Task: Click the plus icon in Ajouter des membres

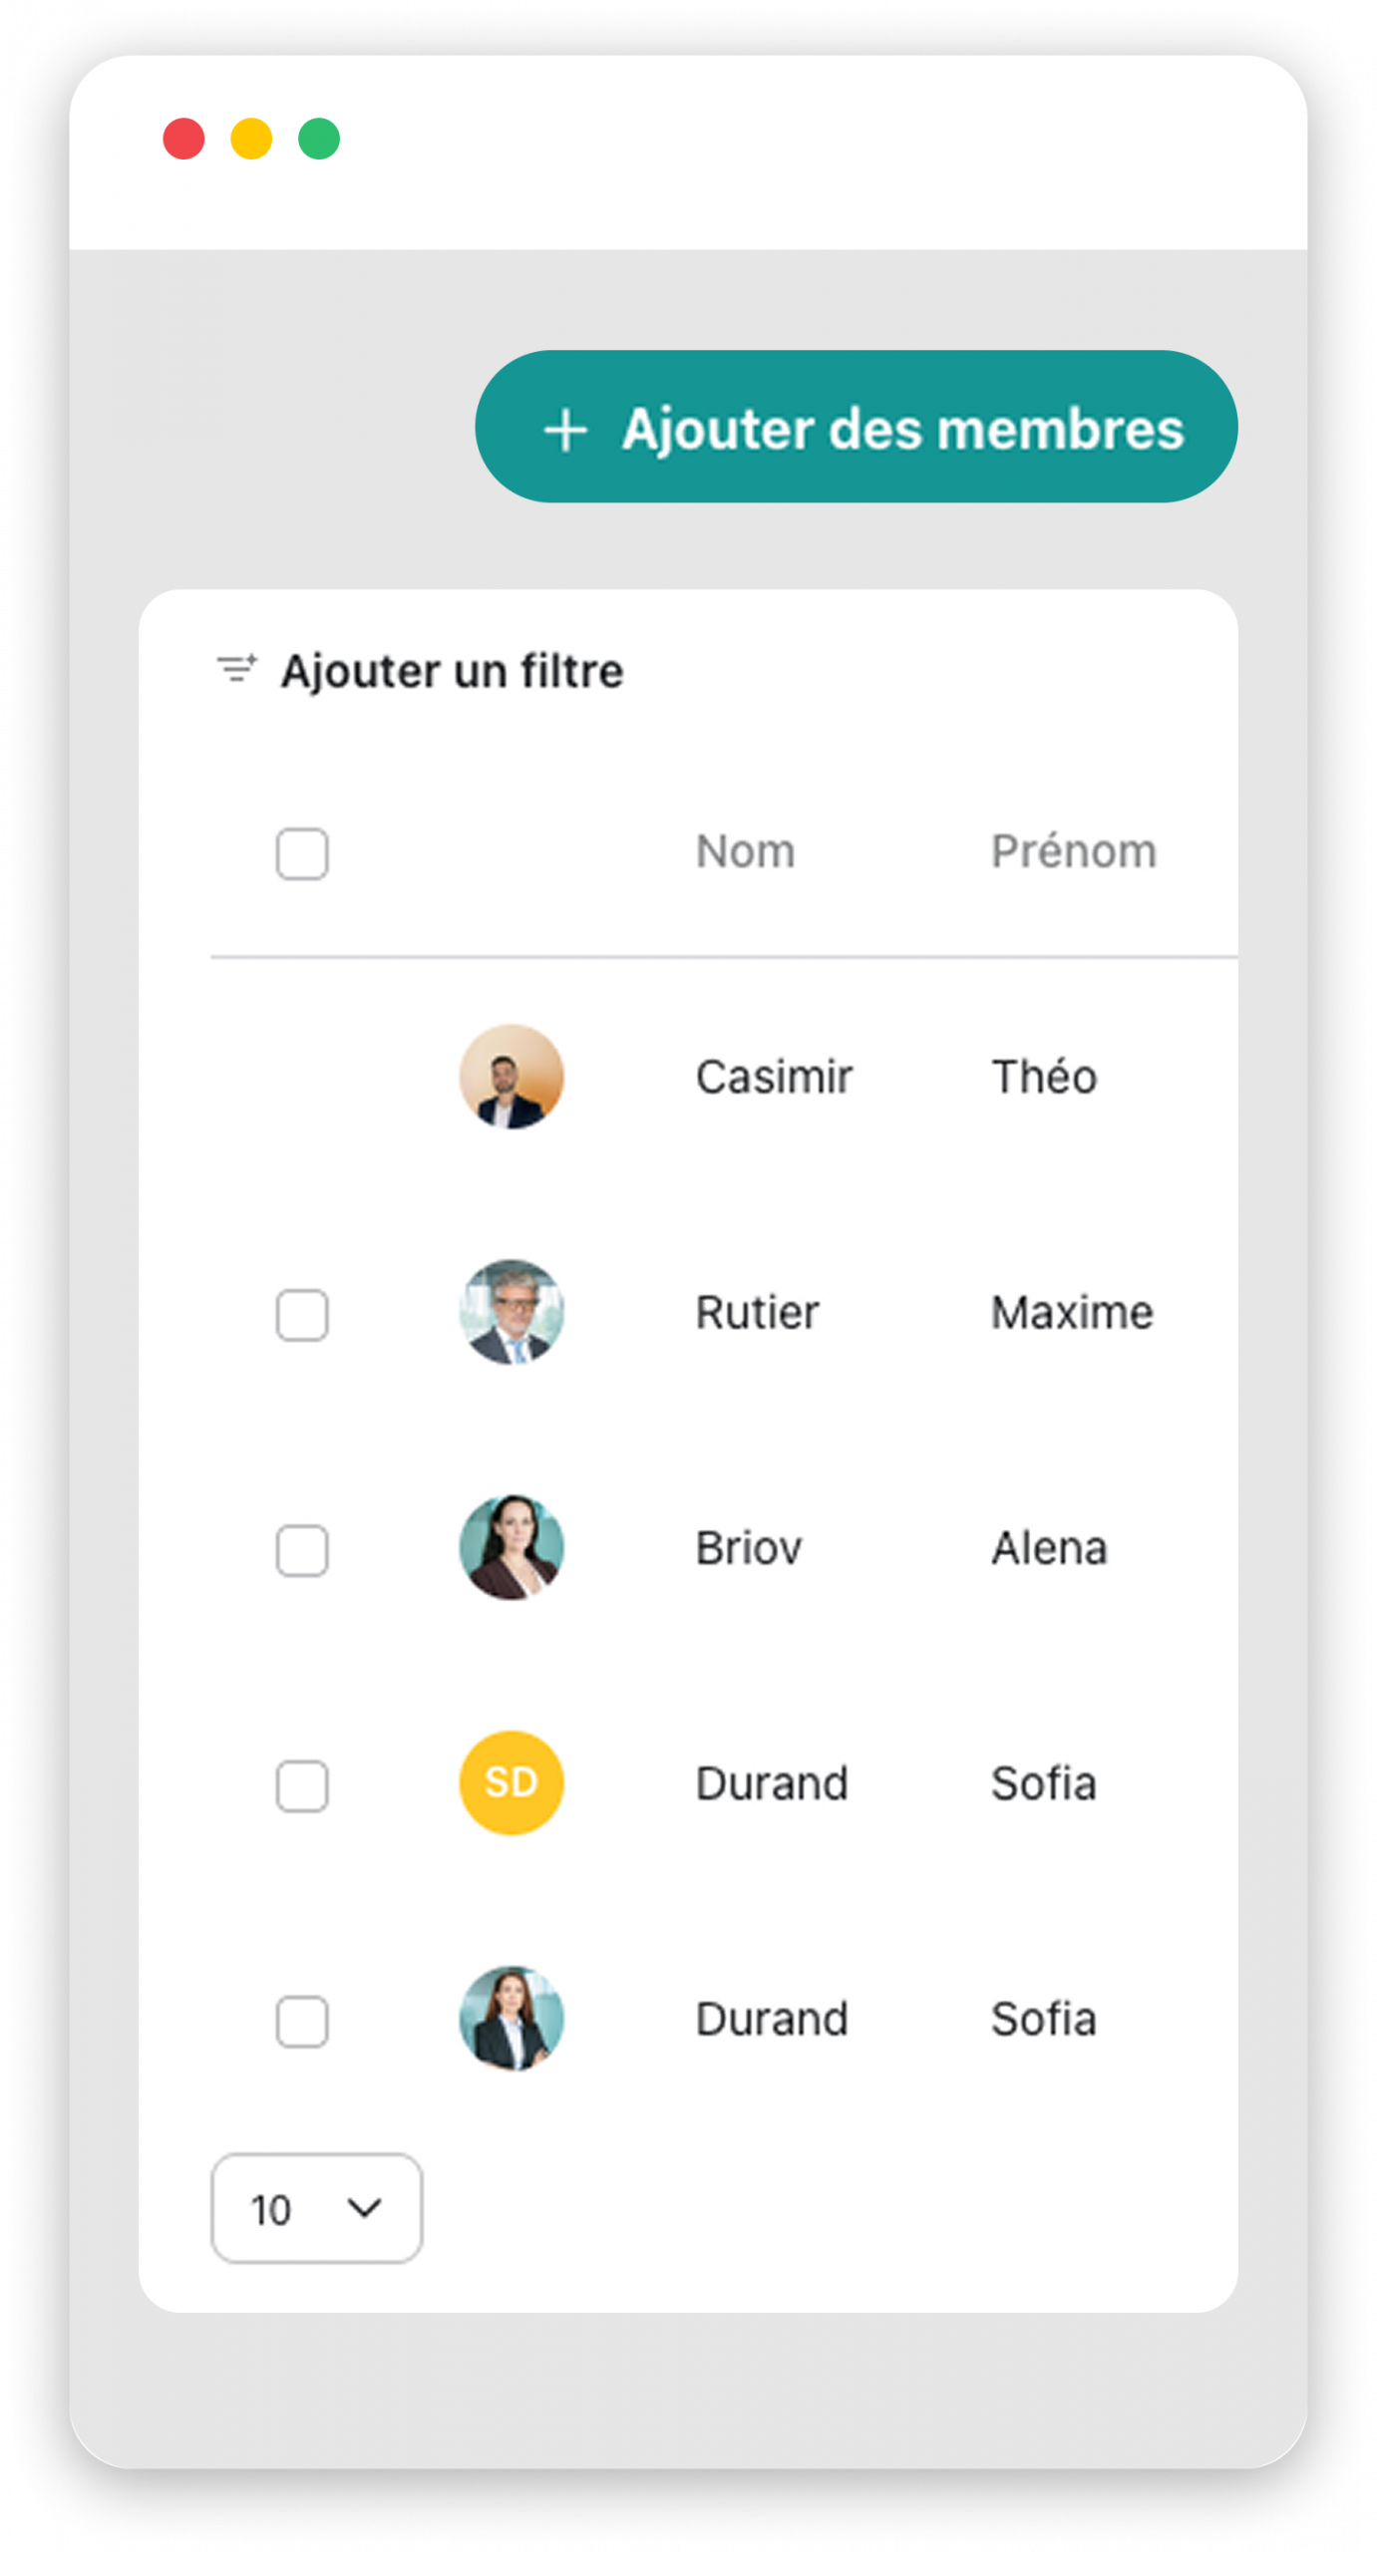Action: (565, 431)
